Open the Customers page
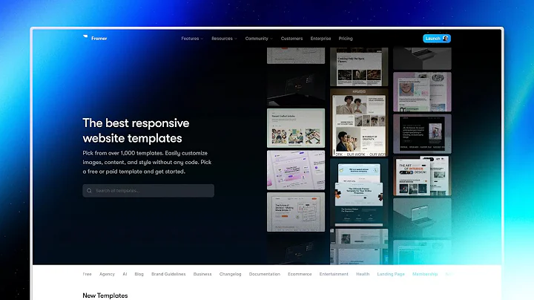The height and width of the screenshot is (300, 534). tap(291, 39)
